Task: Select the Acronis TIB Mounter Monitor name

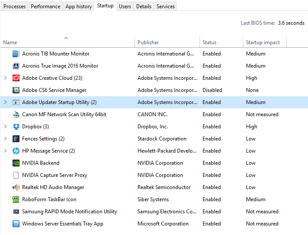Action: pyautogui.click(x=56, y=54)
